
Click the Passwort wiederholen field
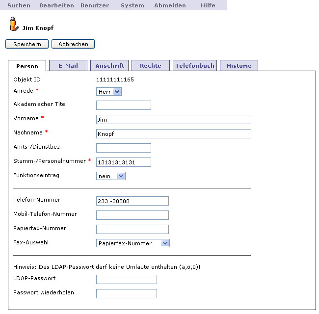tap(127, 293)
